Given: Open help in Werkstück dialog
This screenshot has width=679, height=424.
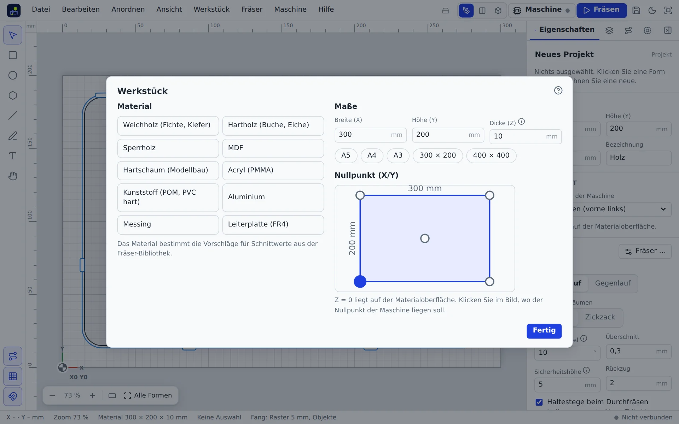Looking at the screenshot, I should pos(558,90).
